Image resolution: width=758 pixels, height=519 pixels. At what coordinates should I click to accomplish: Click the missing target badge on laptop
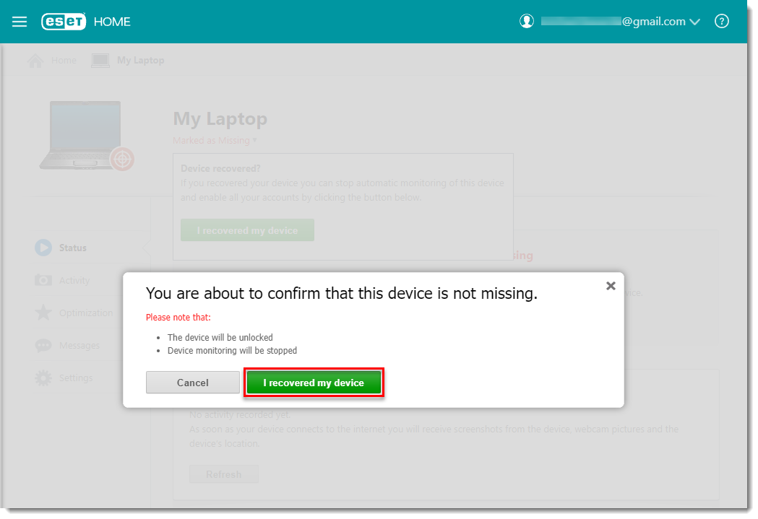122,159
